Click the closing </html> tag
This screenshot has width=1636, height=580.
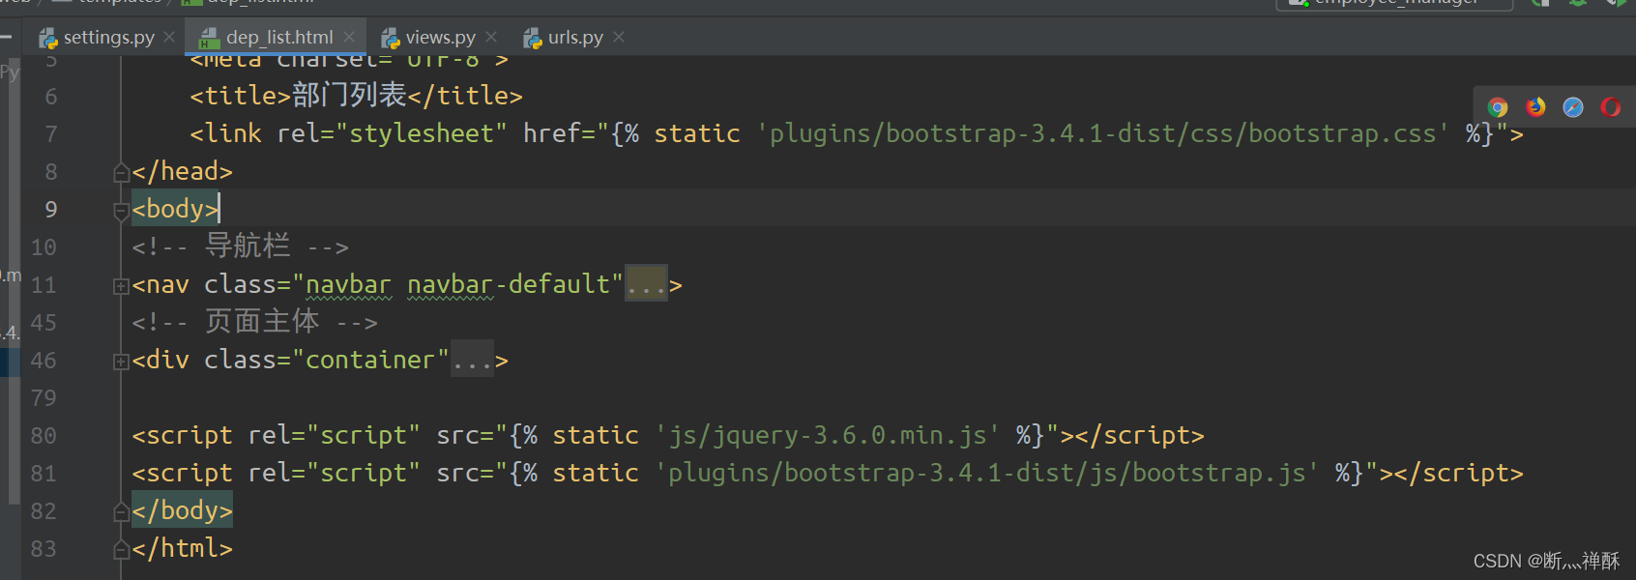coord(183,548)
